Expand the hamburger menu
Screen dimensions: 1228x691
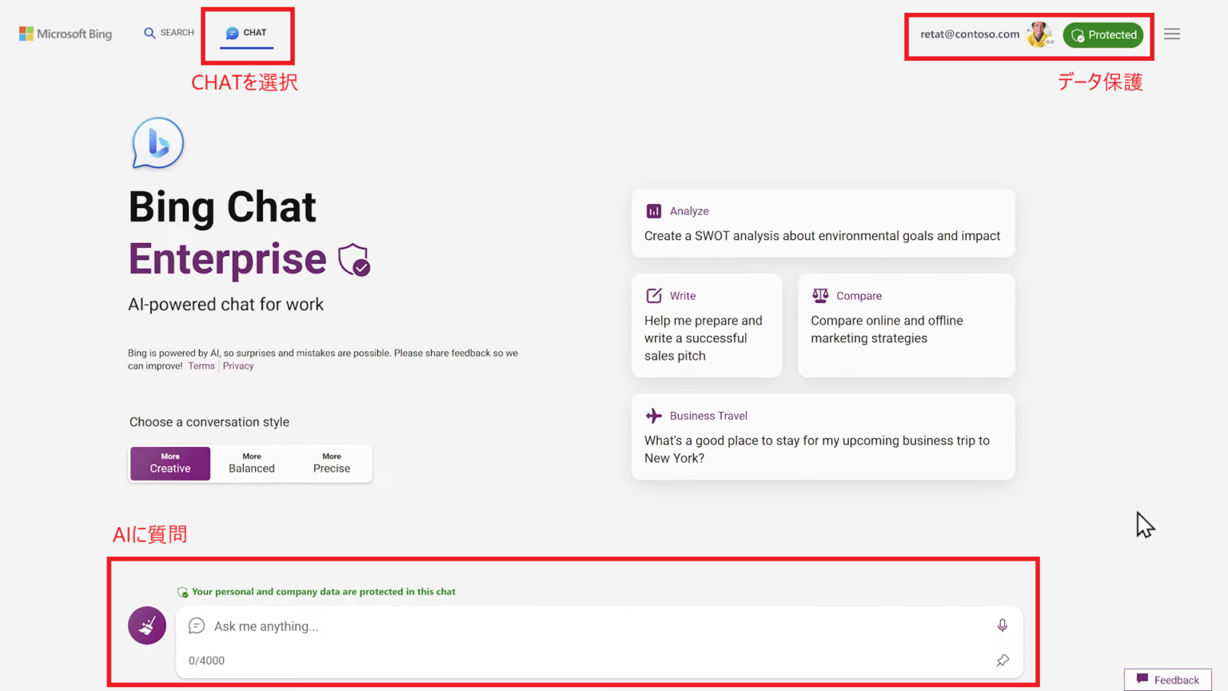pos(1171,34)
